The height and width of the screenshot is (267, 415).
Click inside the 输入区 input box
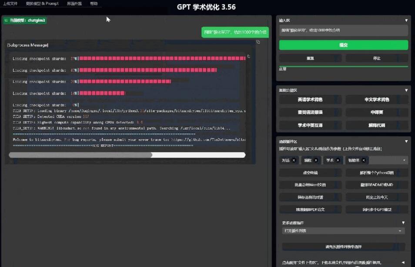click(343, 30)
